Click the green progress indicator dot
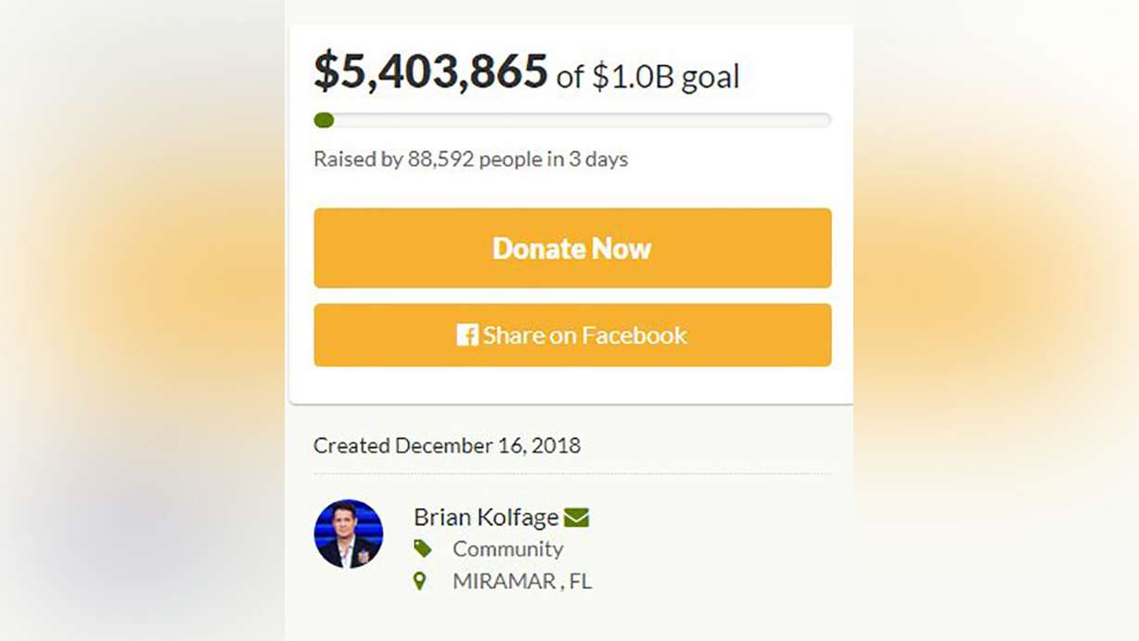1139x641 pixels. point(324,120)
